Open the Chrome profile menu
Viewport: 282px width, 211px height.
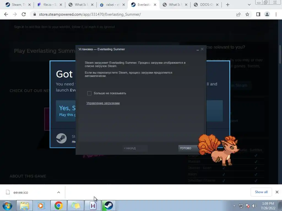click(267, 14)
